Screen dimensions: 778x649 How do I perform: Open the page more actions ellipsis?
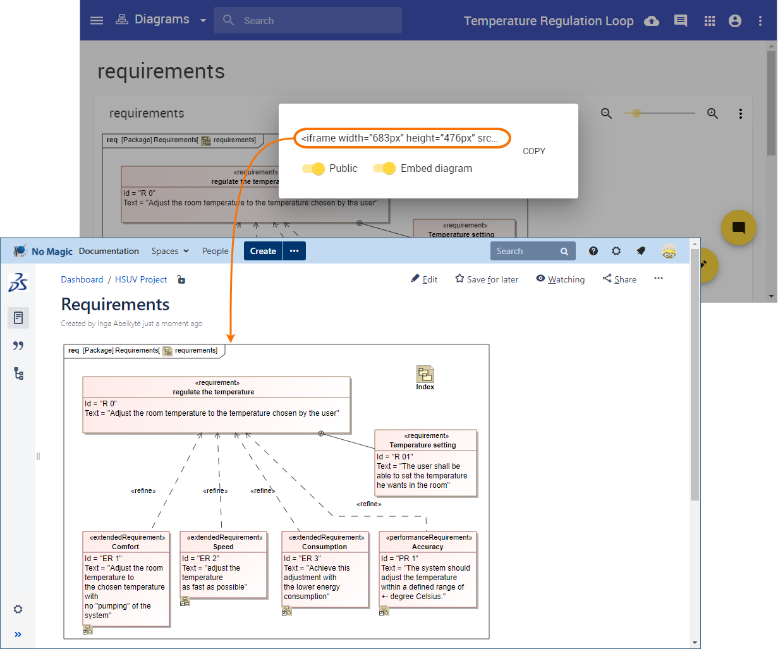pos(659,279)
